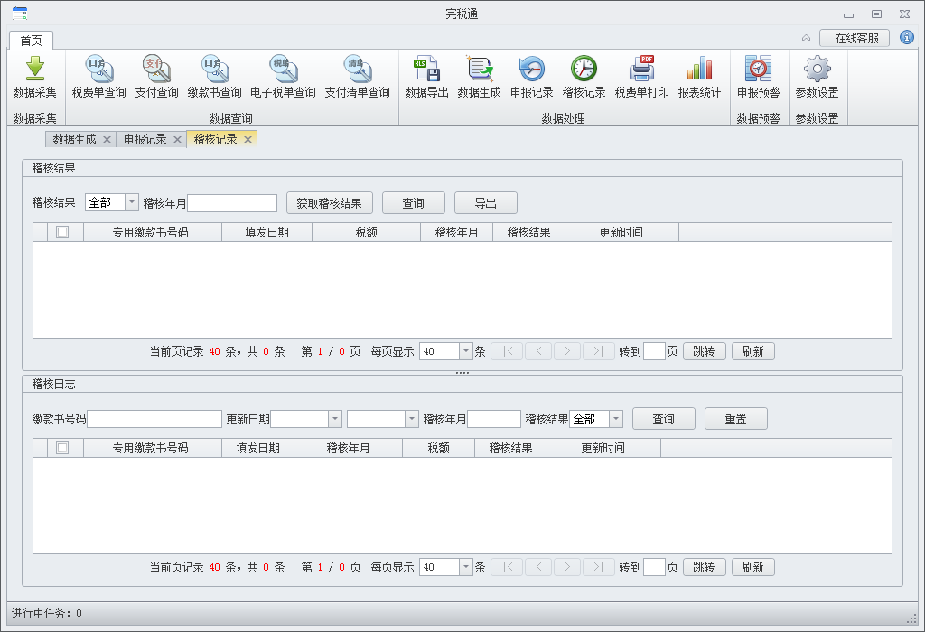Check select-all box in 稽核日志 table
Image resolution: width=925 pixels, height=632 pixels.
pos(62,448)
